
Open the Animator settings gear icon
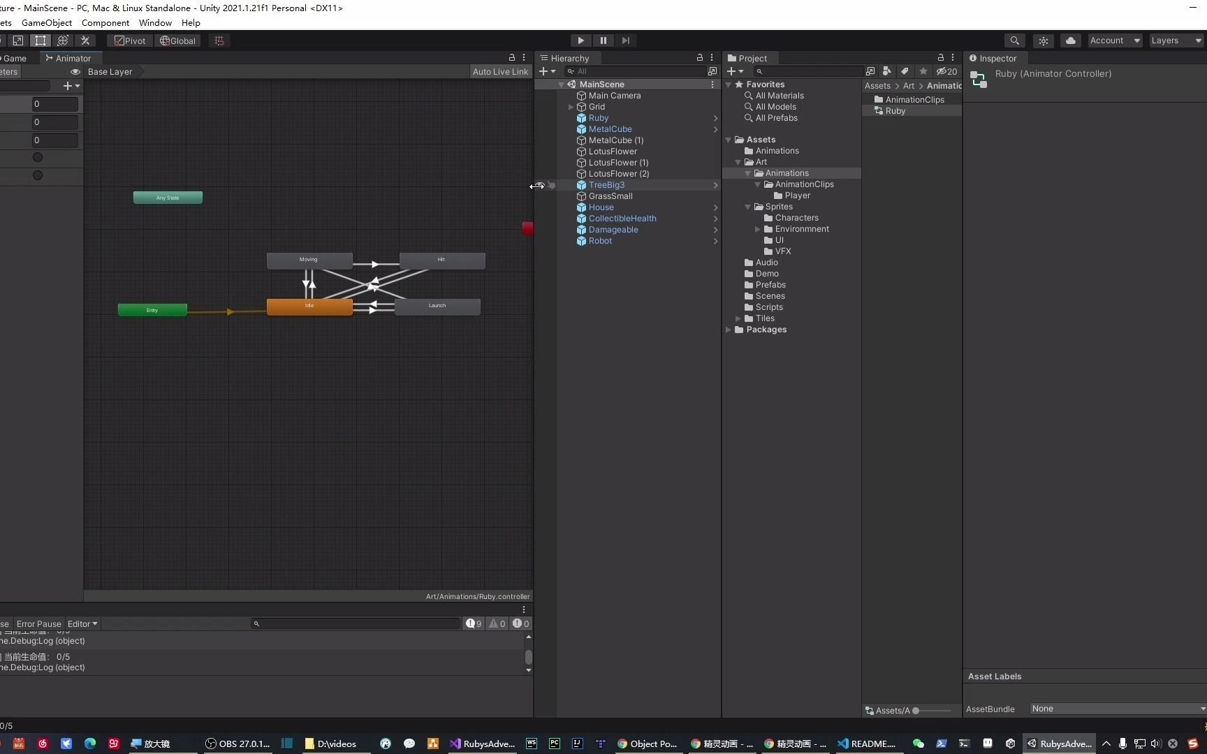point(523,58)
